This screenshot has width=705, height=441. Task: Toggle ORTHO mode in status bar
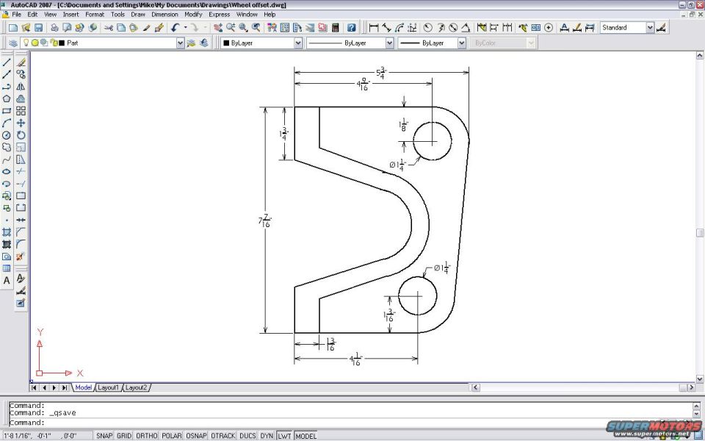(x=147, y=436)
